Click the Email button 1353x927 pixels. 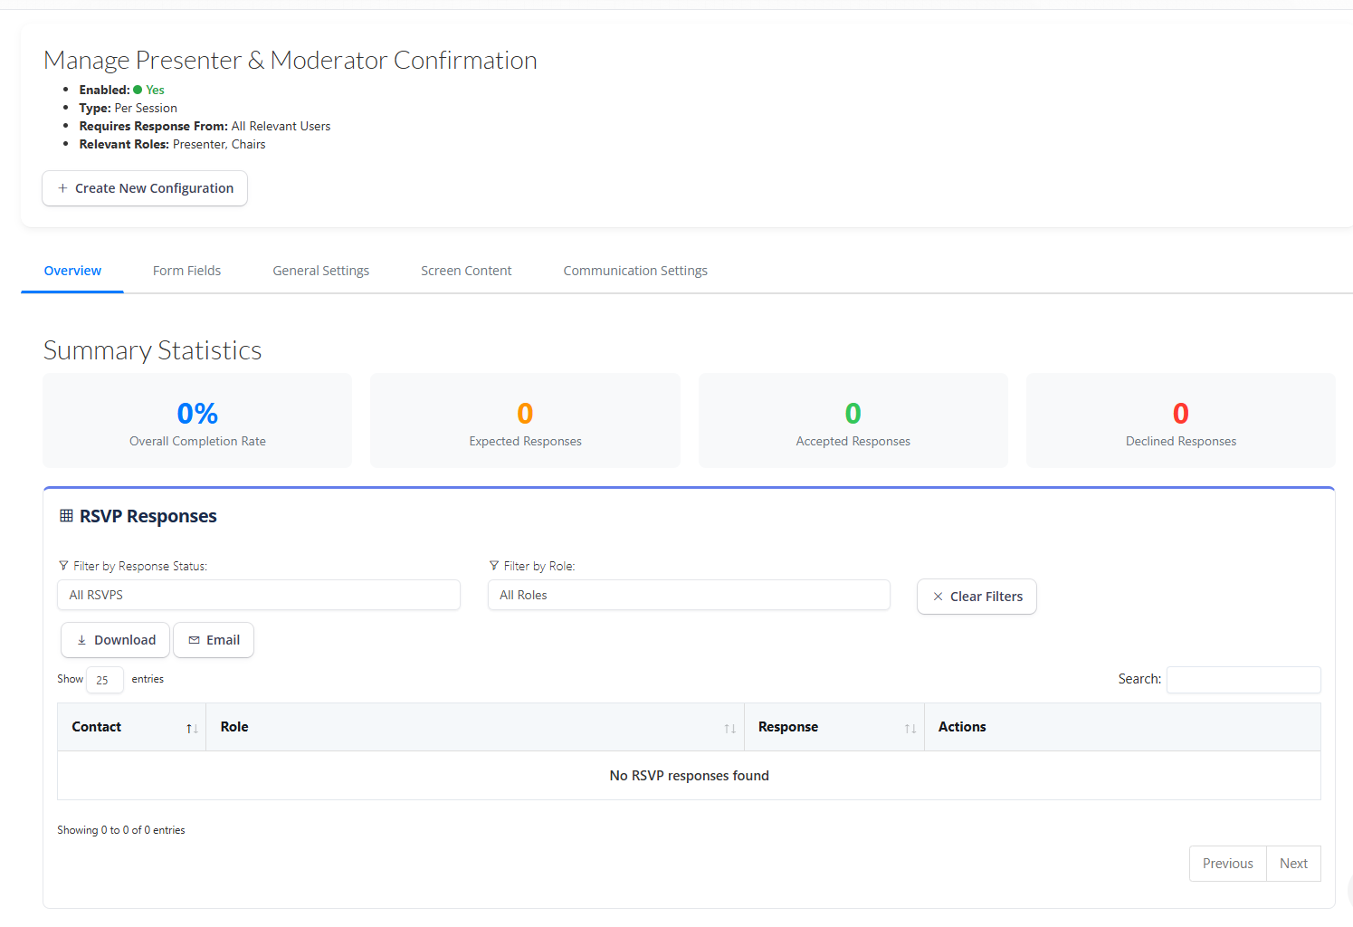(x=214, y=640)
